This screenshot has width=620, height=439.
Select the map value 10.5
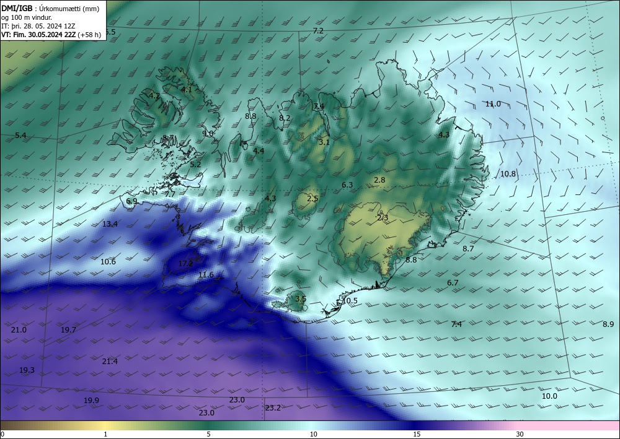[x=350, y=301]
